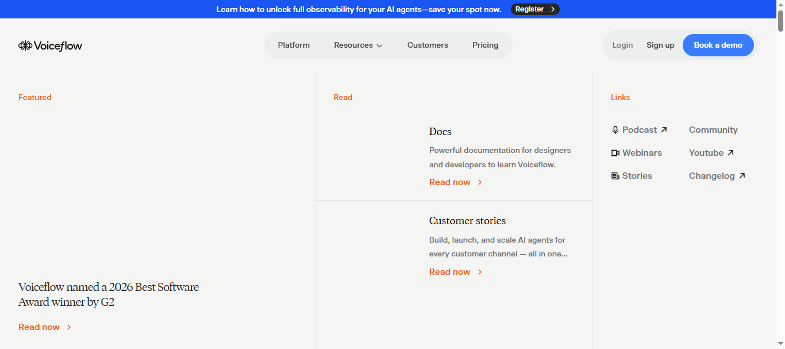This screenshot has height=349, width=785.
Task: Click the chevron next to Resources
Action: click(379, 46)
